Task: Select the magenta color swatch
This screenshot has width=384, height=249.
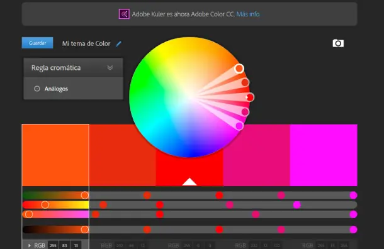Action: click(x=324, y=155)
